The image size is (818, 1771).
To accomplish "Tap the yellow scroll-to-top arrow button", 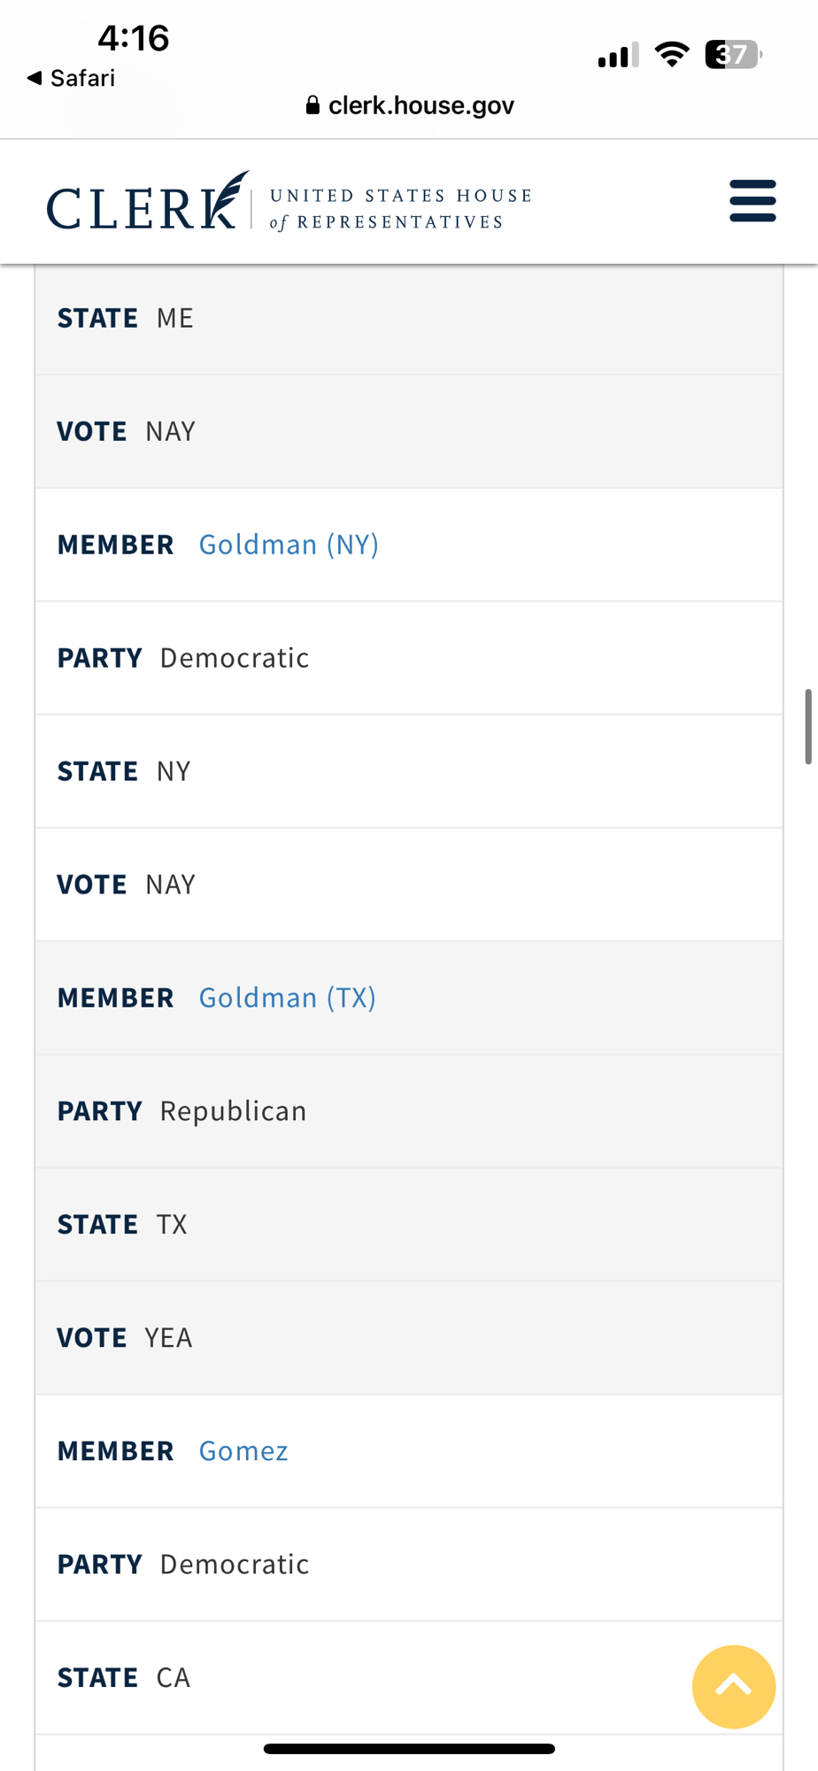I will [x=733, y=1686].
